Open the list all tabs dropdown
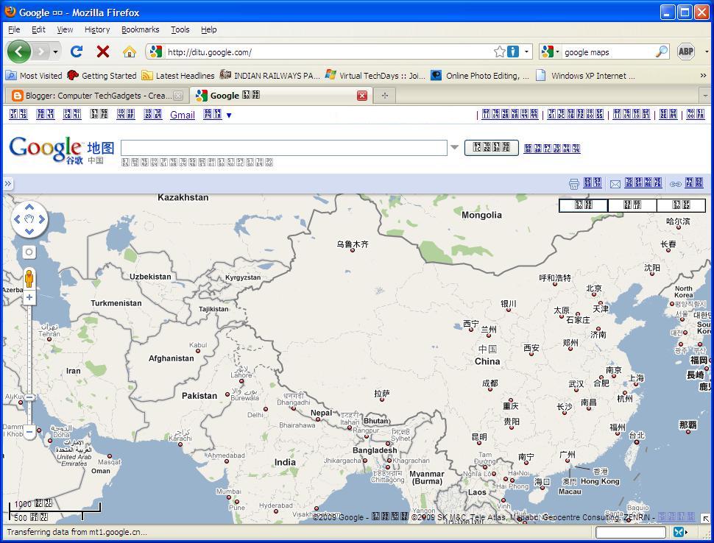 tap(705, 96)
